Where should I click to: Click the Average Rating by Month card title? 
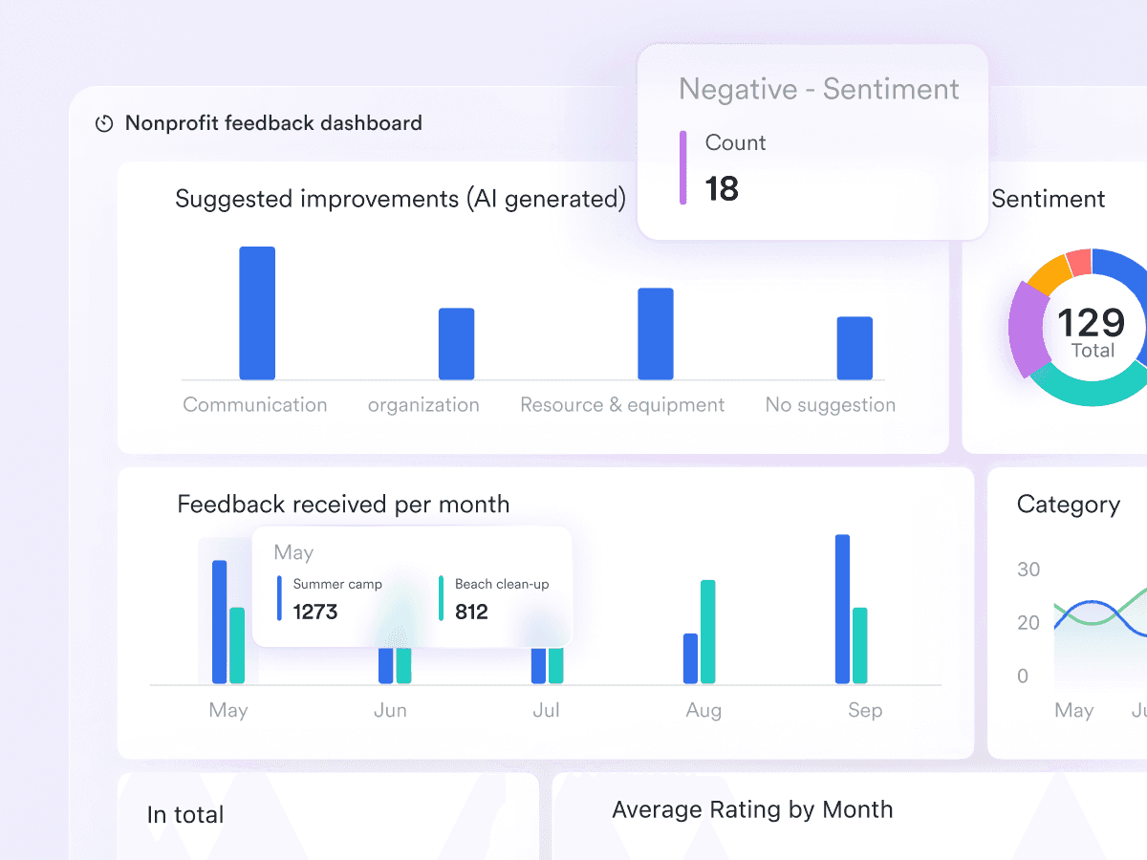[x=753, y=809]
